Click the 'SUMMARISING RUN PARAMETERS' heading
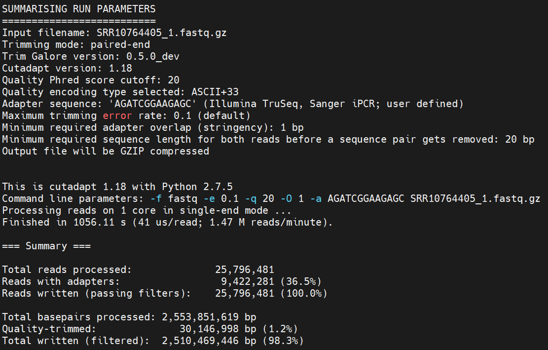This screenshot has height=350, width=548. click(x=79, y=9)
